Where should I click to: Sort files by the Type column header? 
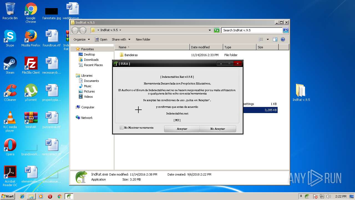[x=240, y=47]
